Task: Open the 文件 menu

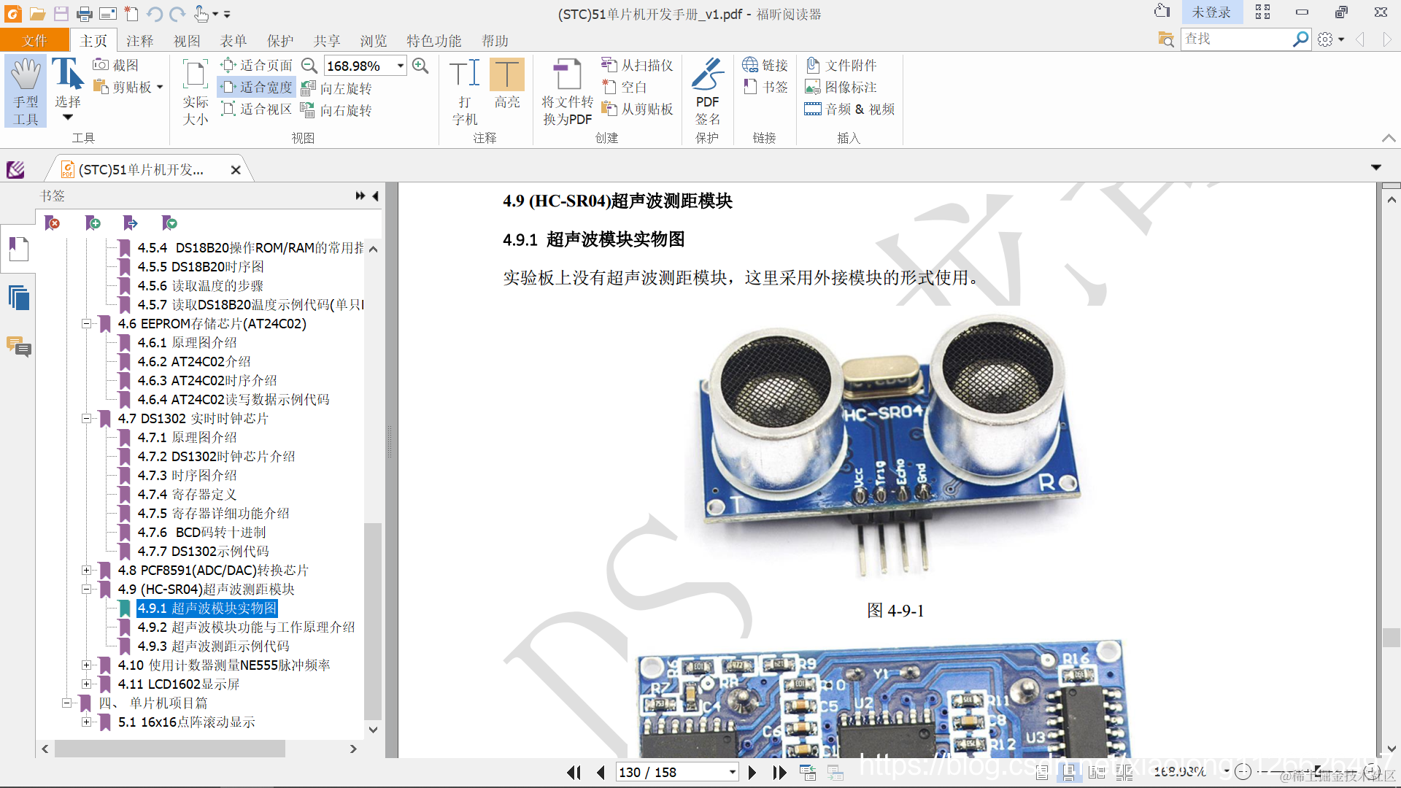Action: tap(34, 41)
